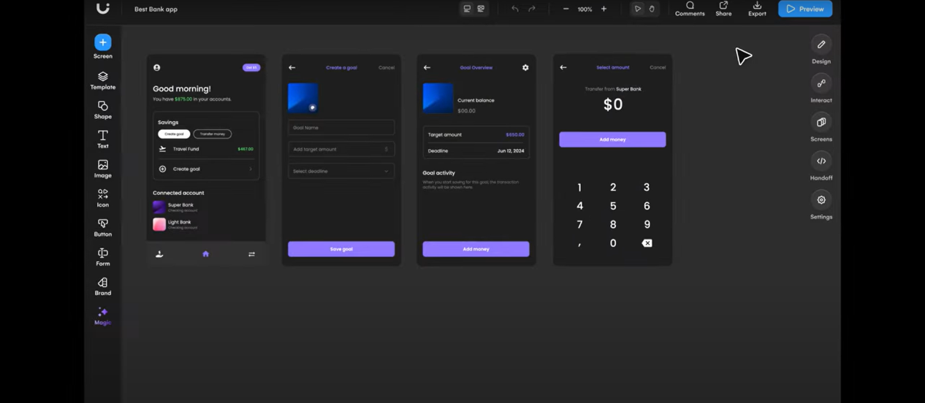This screenshot has width=925, height=403.
Task: Click the 100% zoom level
Action: point(585,9)
